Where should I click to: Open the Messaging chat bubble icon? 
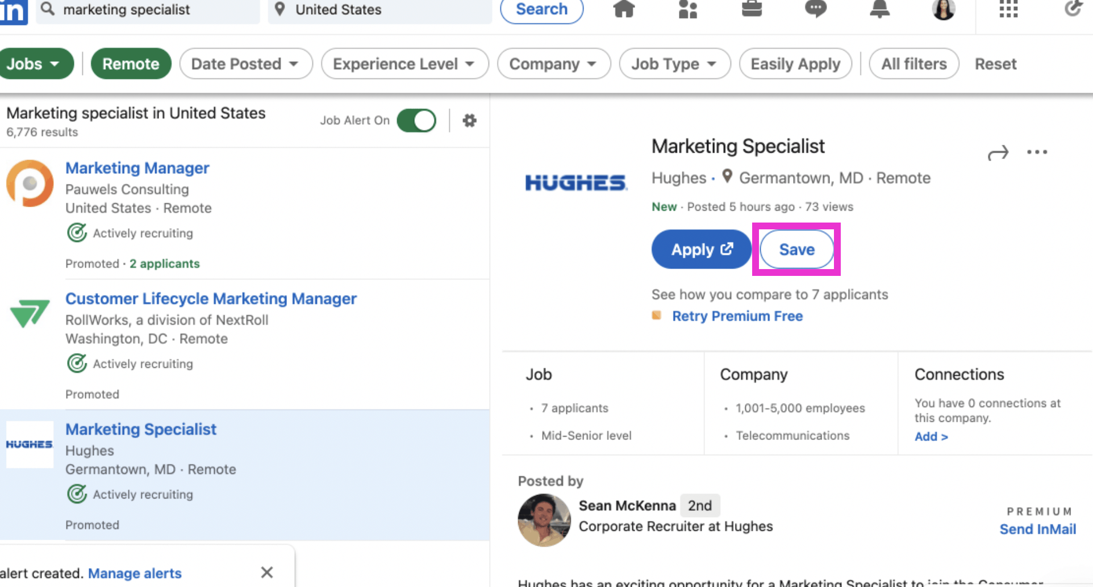(x=816, y=9)
